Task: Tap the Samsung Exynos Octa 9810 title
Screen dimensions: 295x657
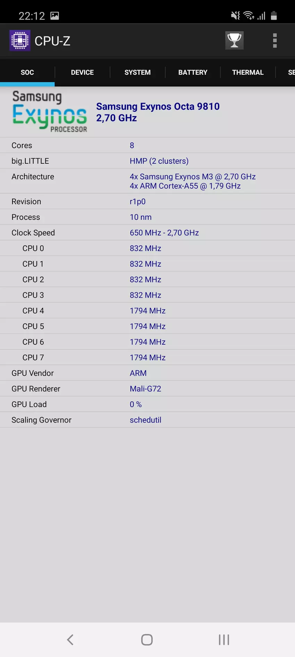Action: point(158,106)
